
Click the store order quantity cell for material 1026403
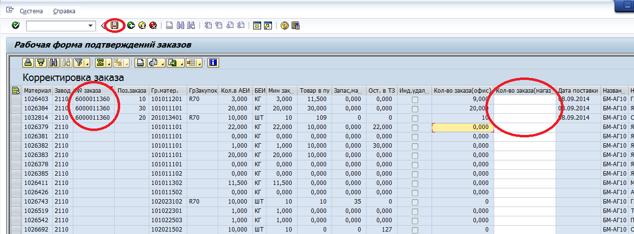pos(525,100)
